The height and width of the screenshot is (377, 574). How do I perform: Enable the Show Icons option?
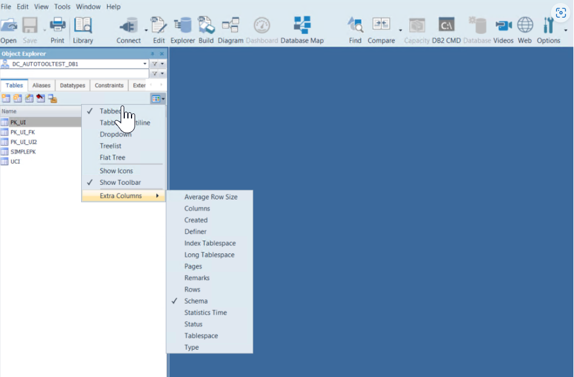point(116,171)
